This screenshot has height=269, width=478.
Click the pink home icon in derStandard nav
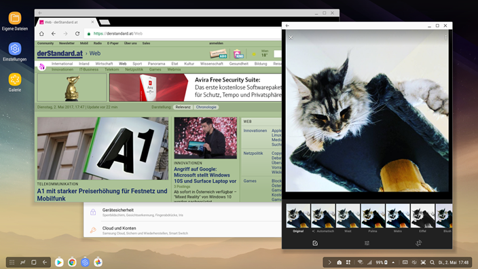click(42, 67)
